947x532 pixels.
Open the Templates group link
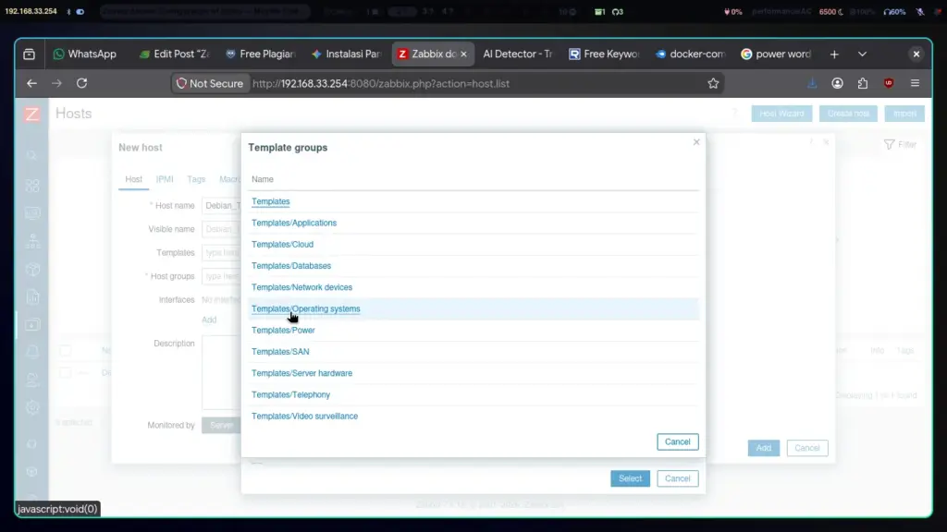[270, 201]
